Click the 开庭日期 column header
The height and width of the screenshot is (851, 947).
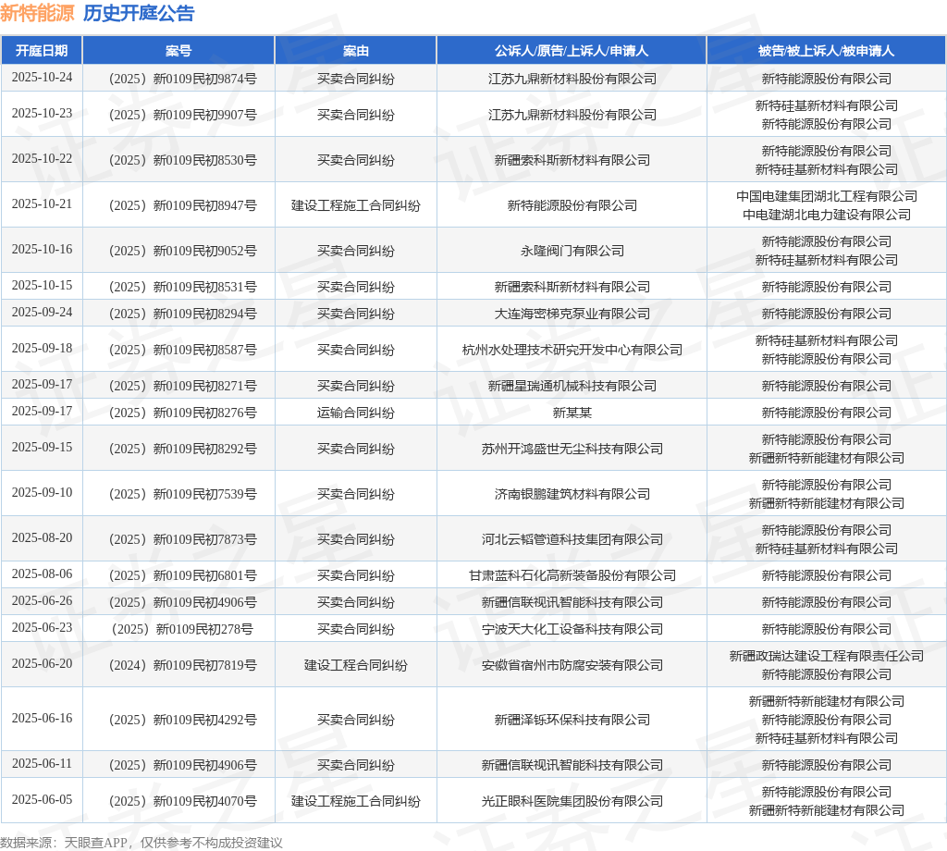[42, 51]
